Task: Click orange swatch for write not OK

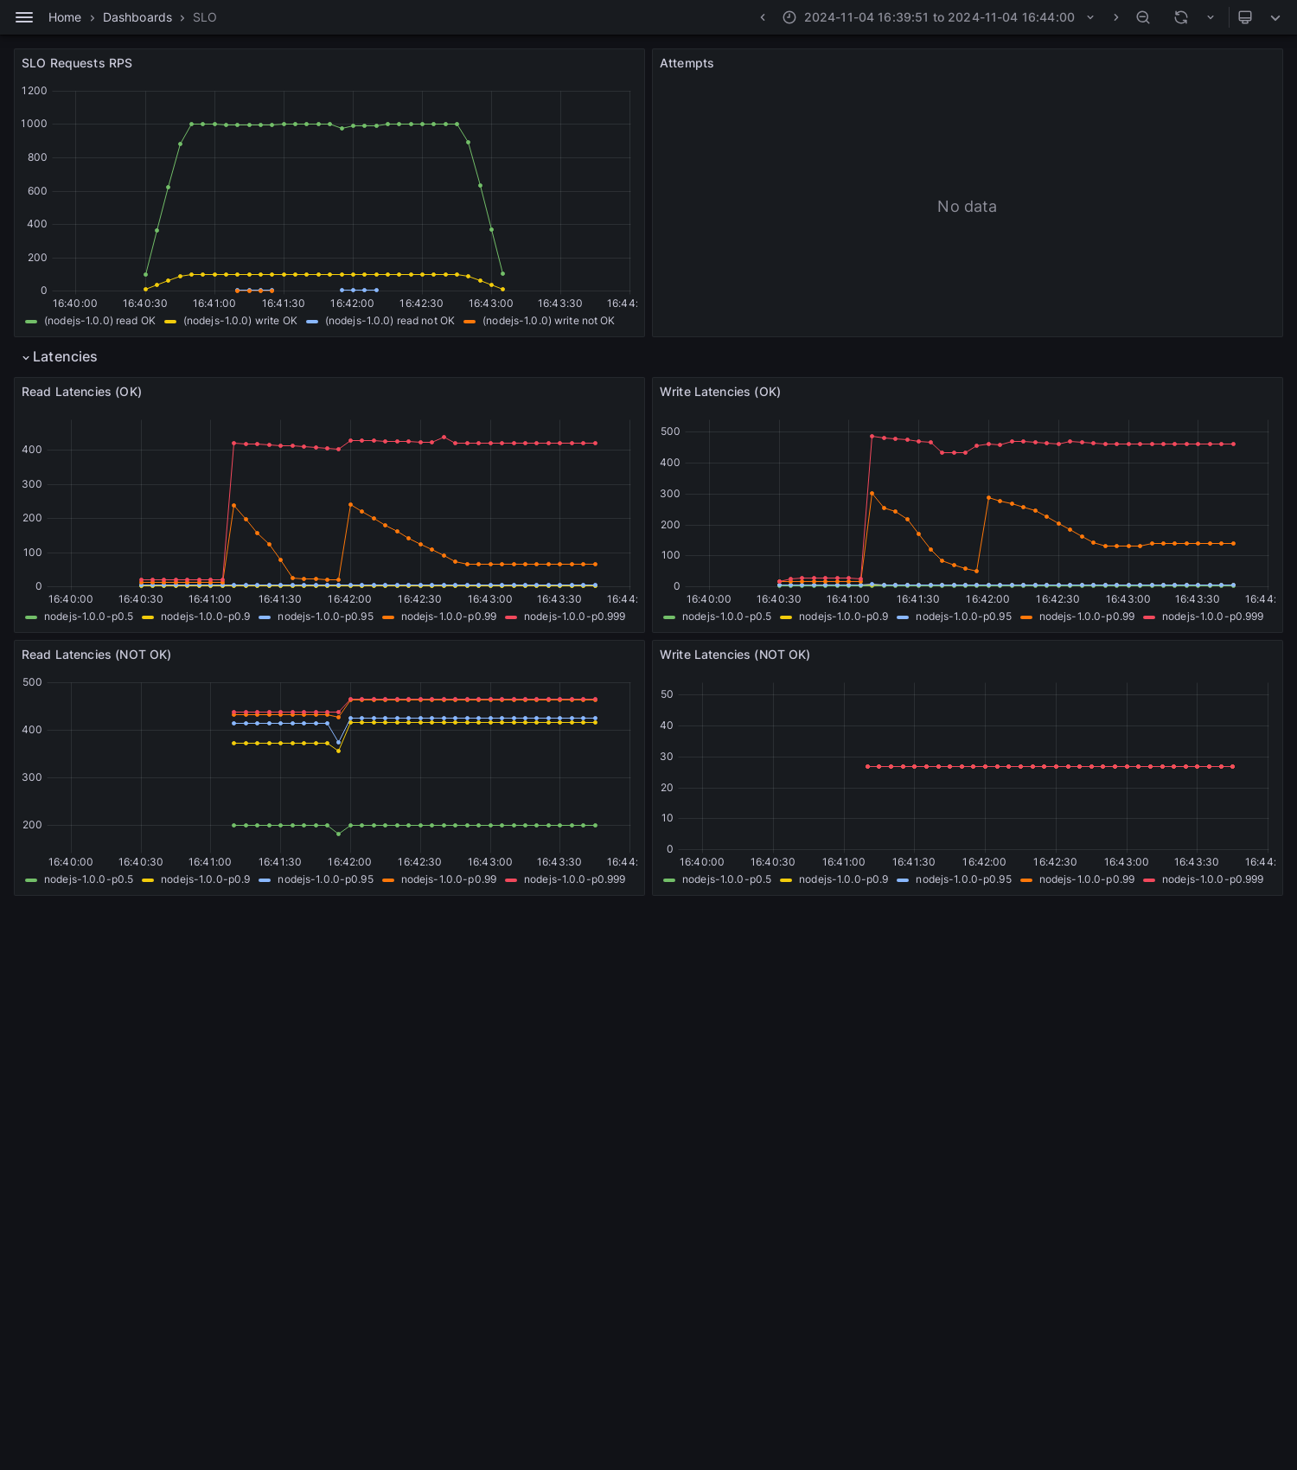Action: tap(470, 322)
